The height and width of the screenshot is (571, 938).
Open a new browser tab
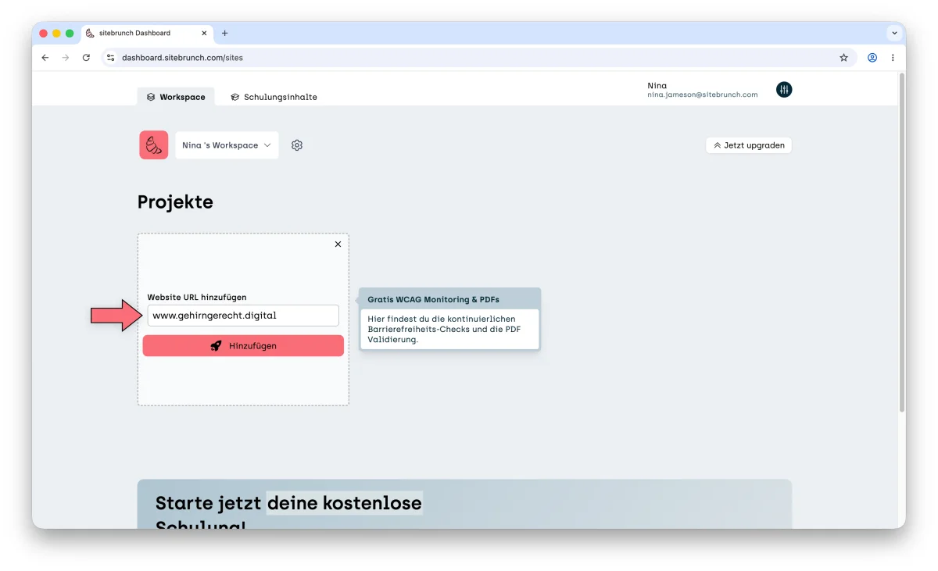225,33
